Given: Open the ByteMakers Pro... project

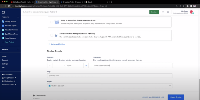Looking at the screenshot, I should (10, 34).
